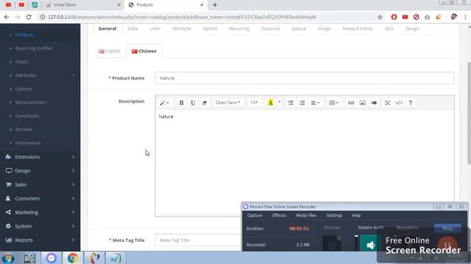Open Settings menu in Movavi recorder
The height and width of the screenshot is (264, 471).
(x=334, y=215)
